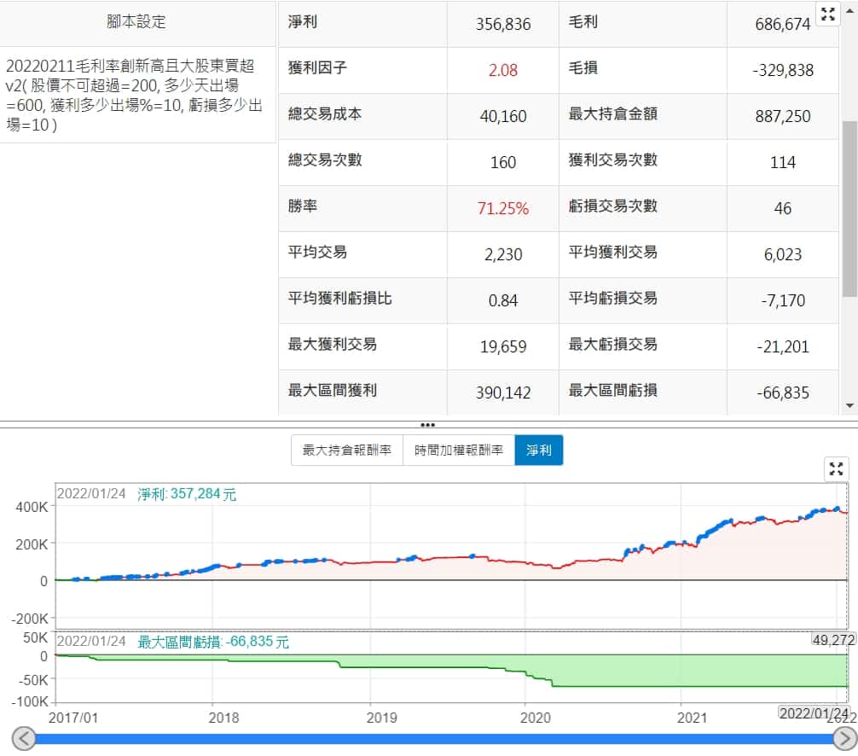Click the red 71.25% 勝率 value

pyautogui.click(x=503, y=208)
